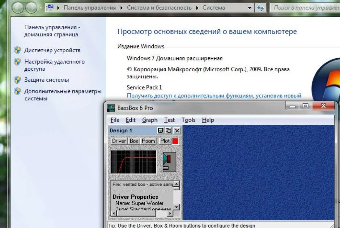Open Диспетчер устройств link
This screenshot has height=228, width=340.
coord(52,50)
